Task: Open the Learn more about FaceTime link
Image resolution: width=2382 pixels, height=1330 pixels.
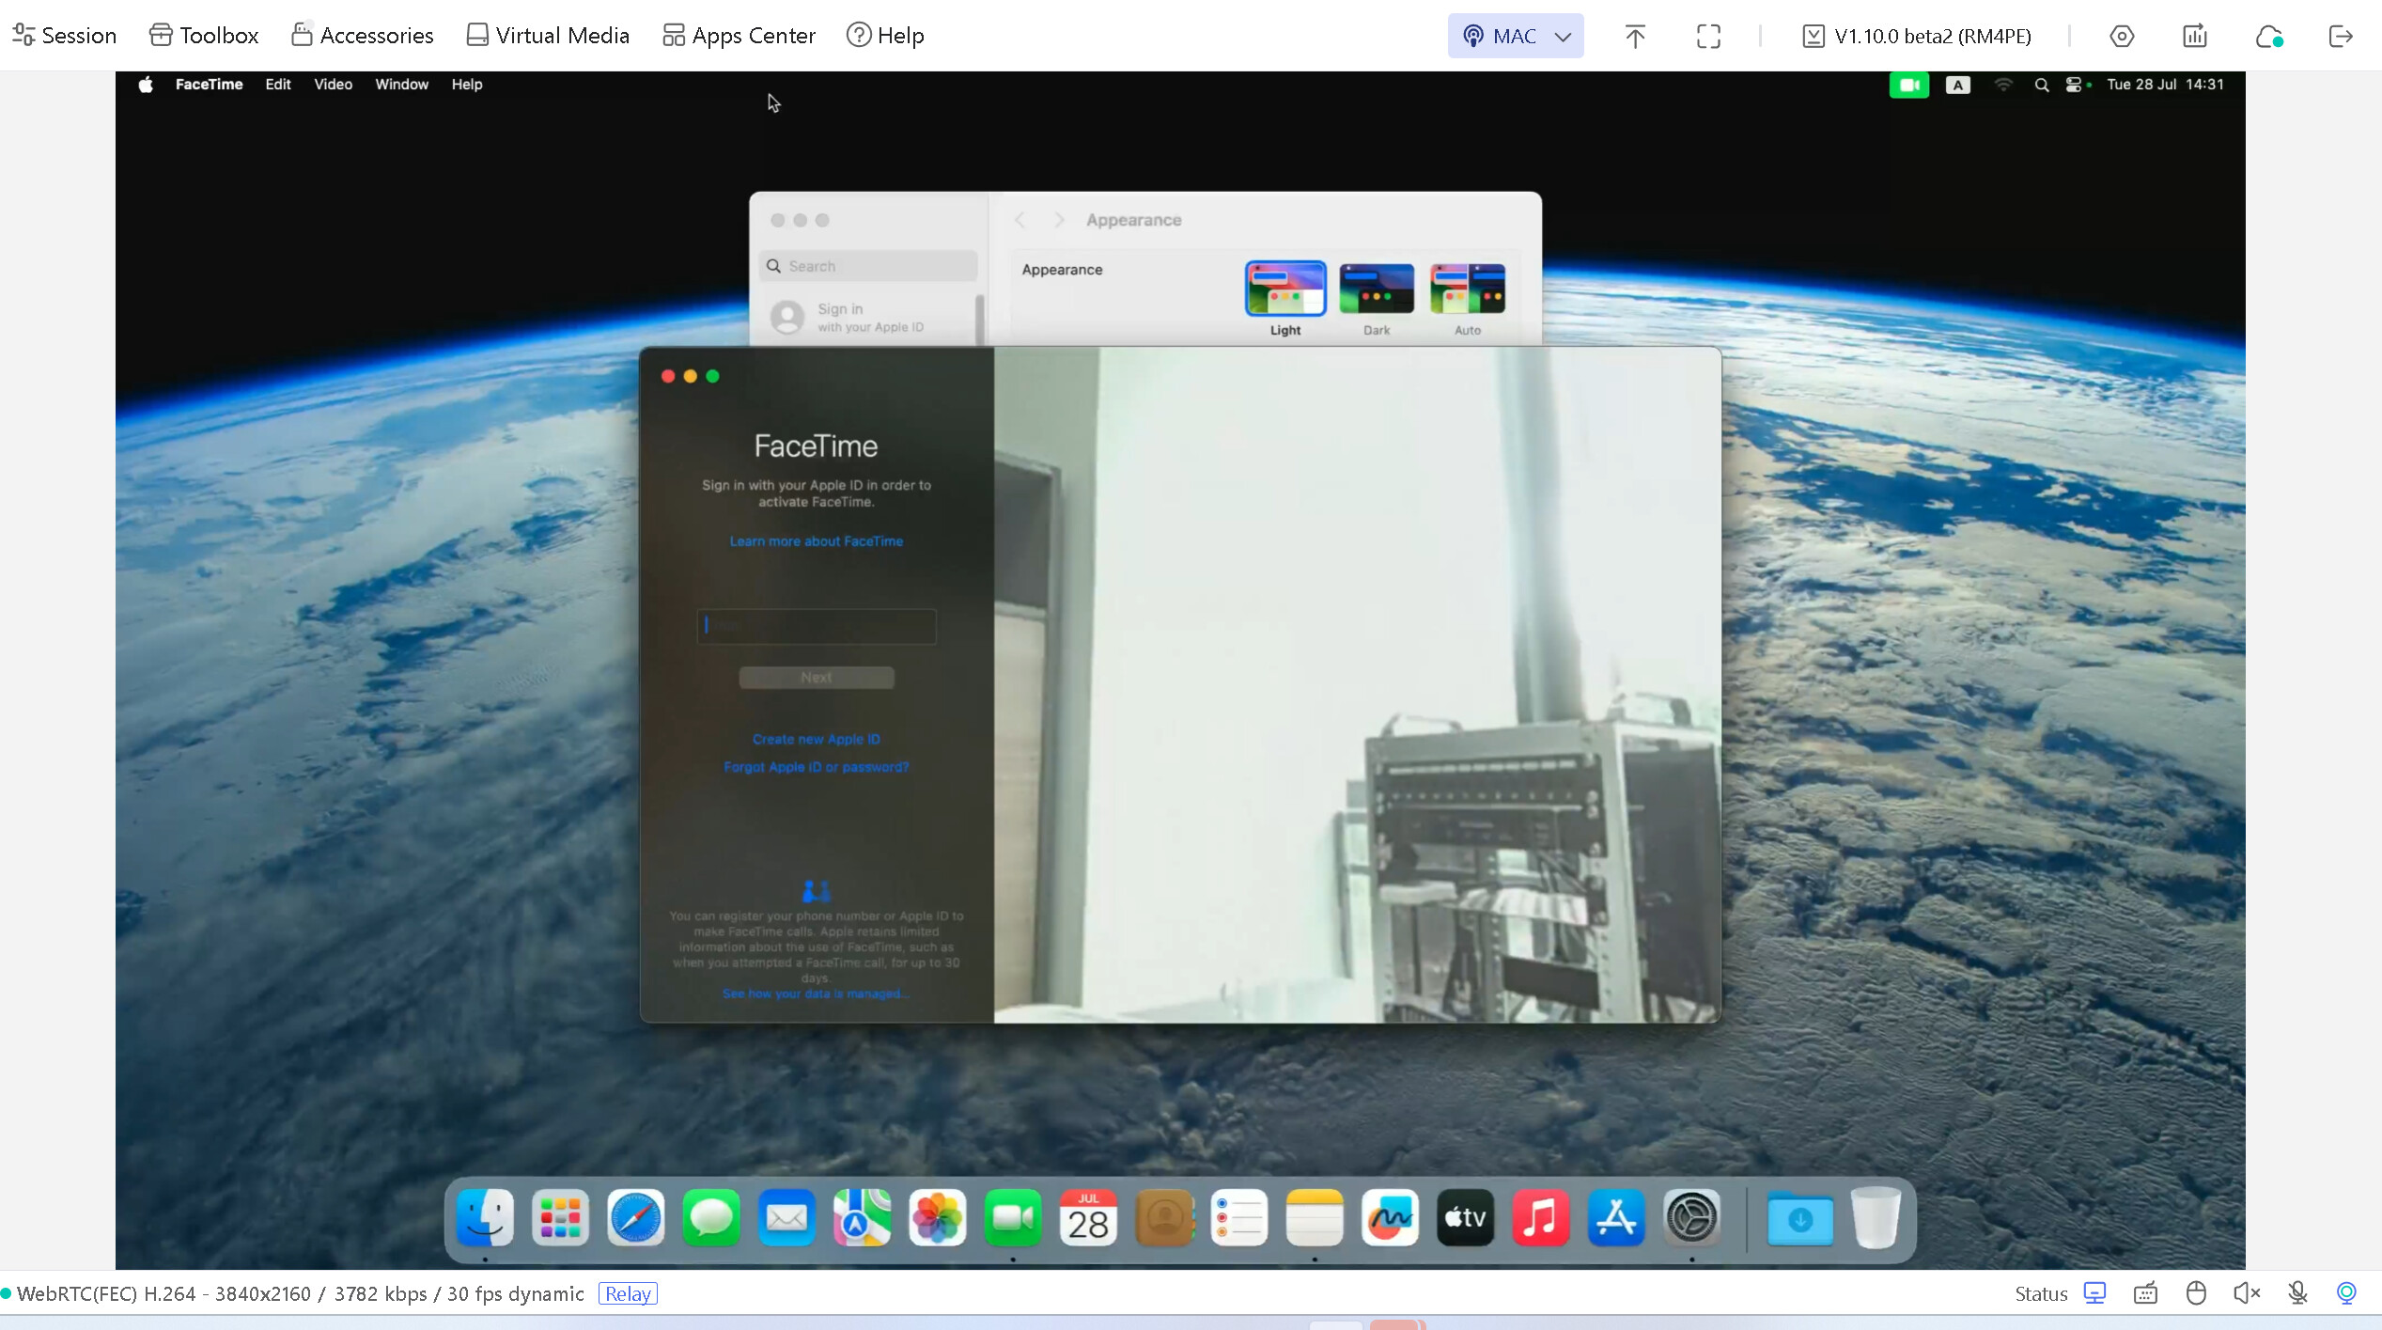Action: click(x=817, y=541)
